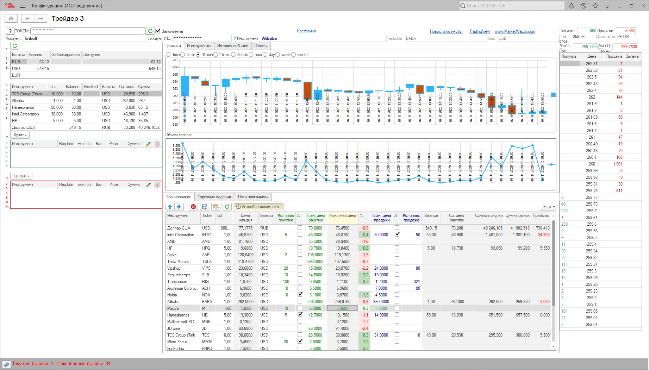The image size is (649, 370).
Task: Add page to favorites star
Action: click(x=595, y=6)
